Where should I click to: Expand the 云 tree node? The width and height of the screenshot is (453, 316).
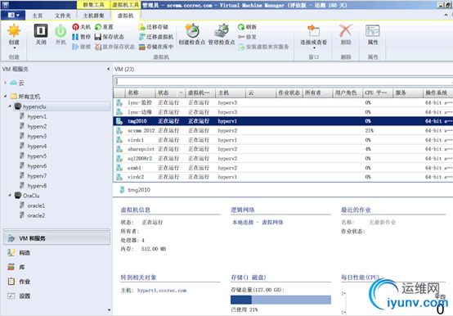point(5,83)
